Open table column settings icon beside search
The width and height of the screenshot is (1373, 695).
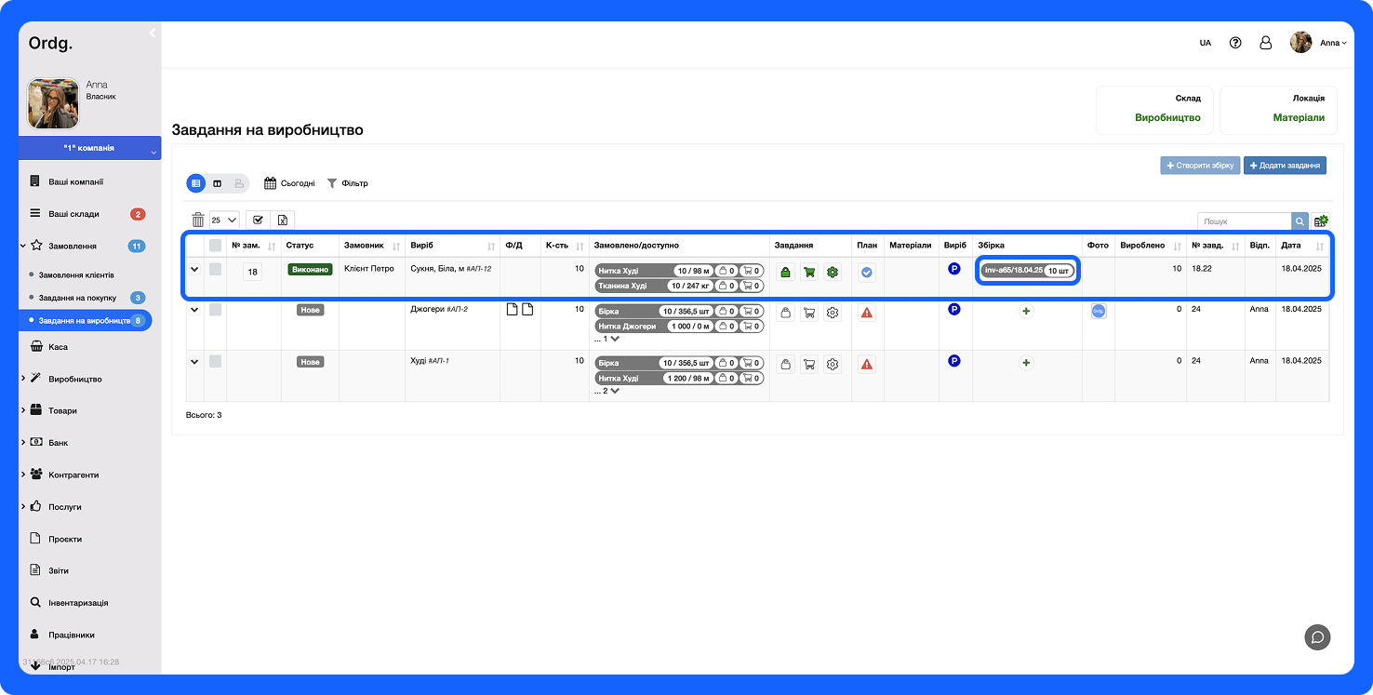[x=1321, y=221]
